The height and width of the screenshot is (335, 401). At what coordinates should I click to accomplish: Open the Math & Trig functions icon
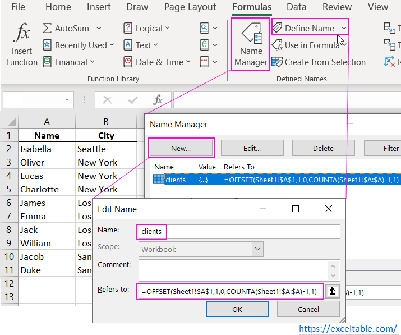click(x=204, y=45)
